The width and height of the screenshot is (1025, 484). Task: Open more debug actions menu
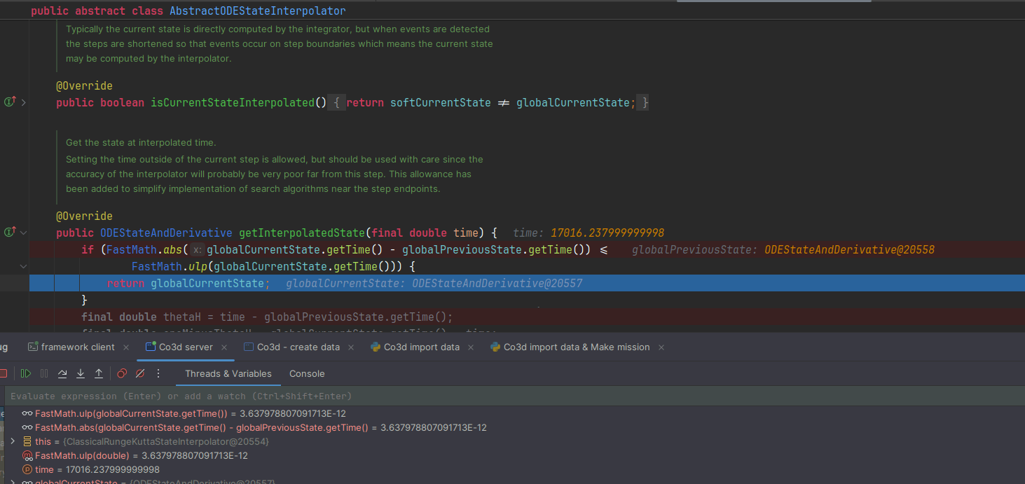pyautogui.click(x=158, y=373)
